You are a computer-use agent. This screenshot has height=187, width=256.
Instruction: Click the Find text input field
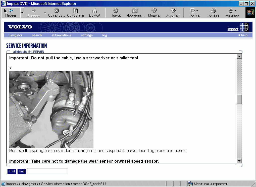coord(47,171)
